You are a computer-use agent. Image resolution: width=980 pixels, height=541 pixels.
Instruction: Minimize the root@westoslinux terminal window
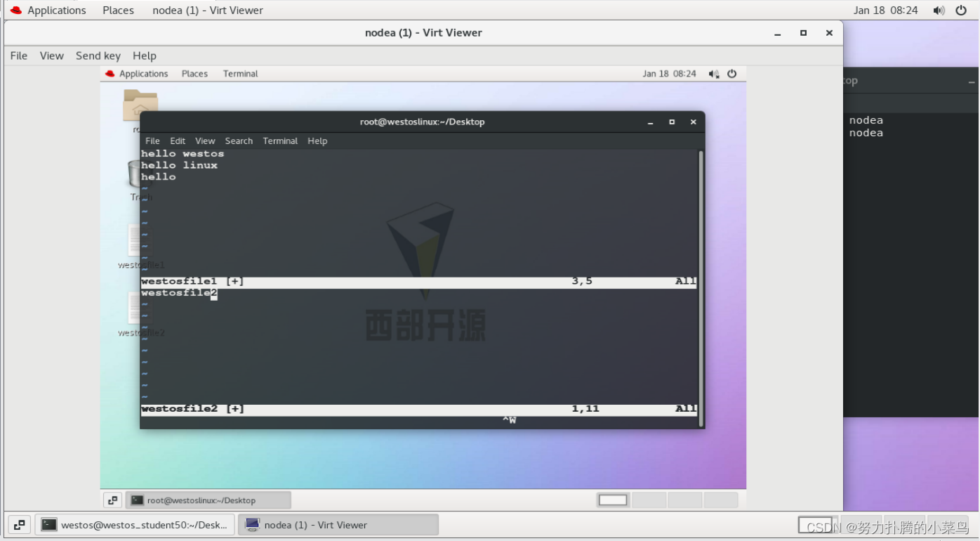[651, 122]
